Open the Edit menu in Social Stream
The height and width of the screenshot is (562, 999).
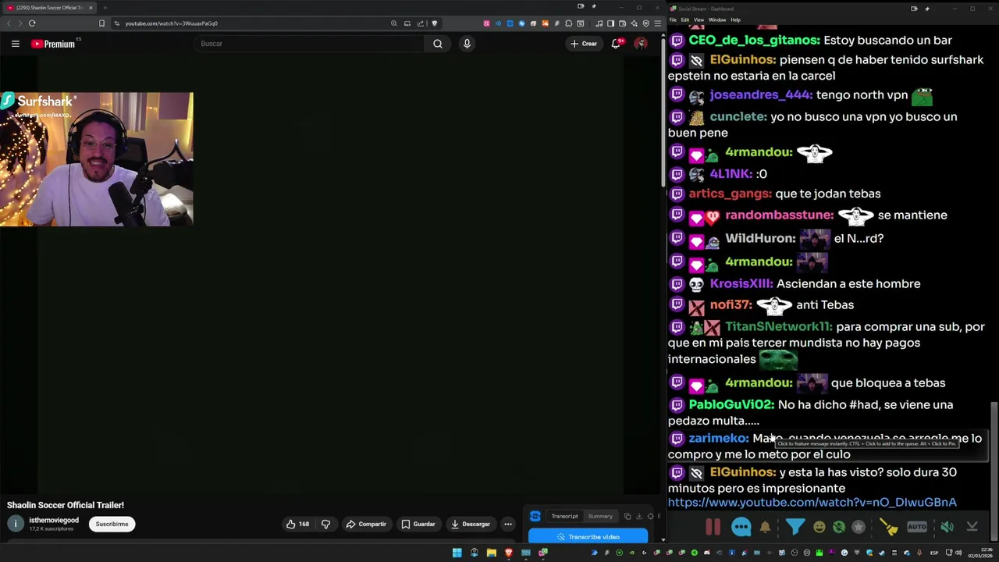coord(684,20)
